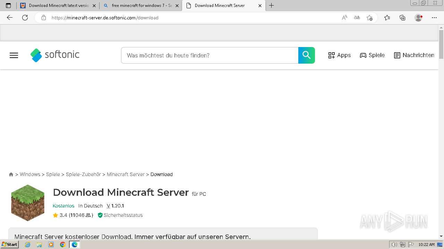
Task: Click the Softonic logo
Action: 55,55
